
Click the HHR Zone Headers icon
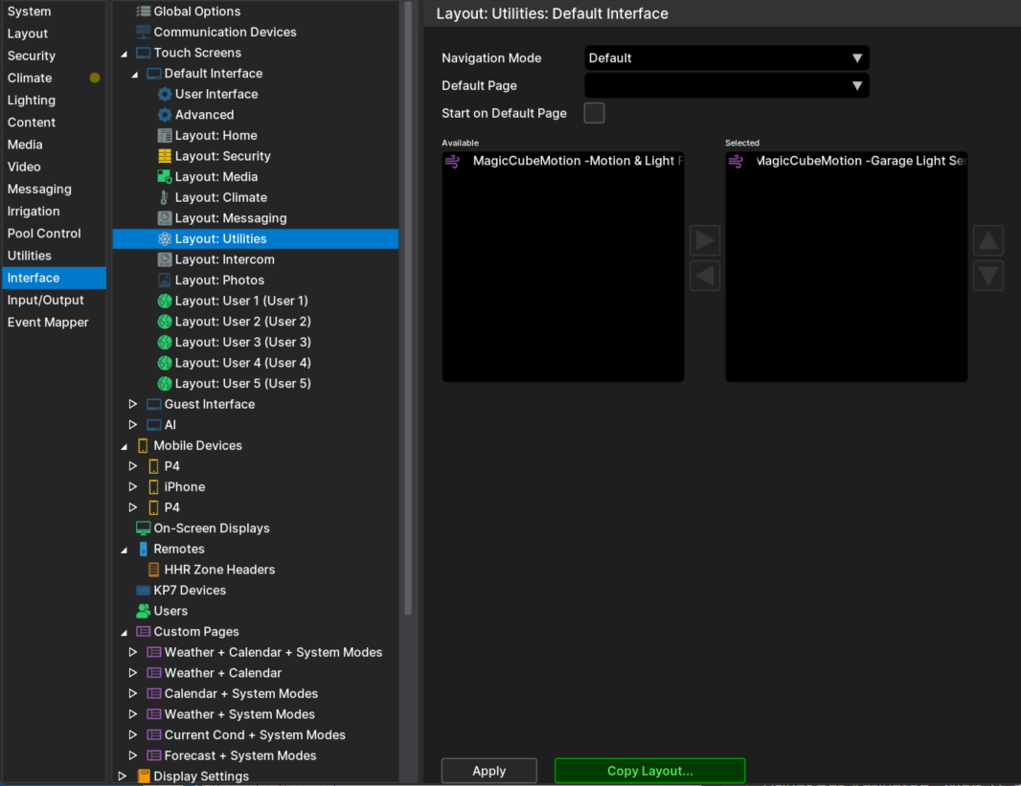click(x=153, y=570)
